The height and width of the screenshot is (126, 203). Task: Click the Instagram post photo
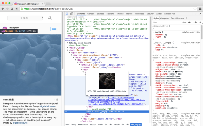[x=31, y=65]
